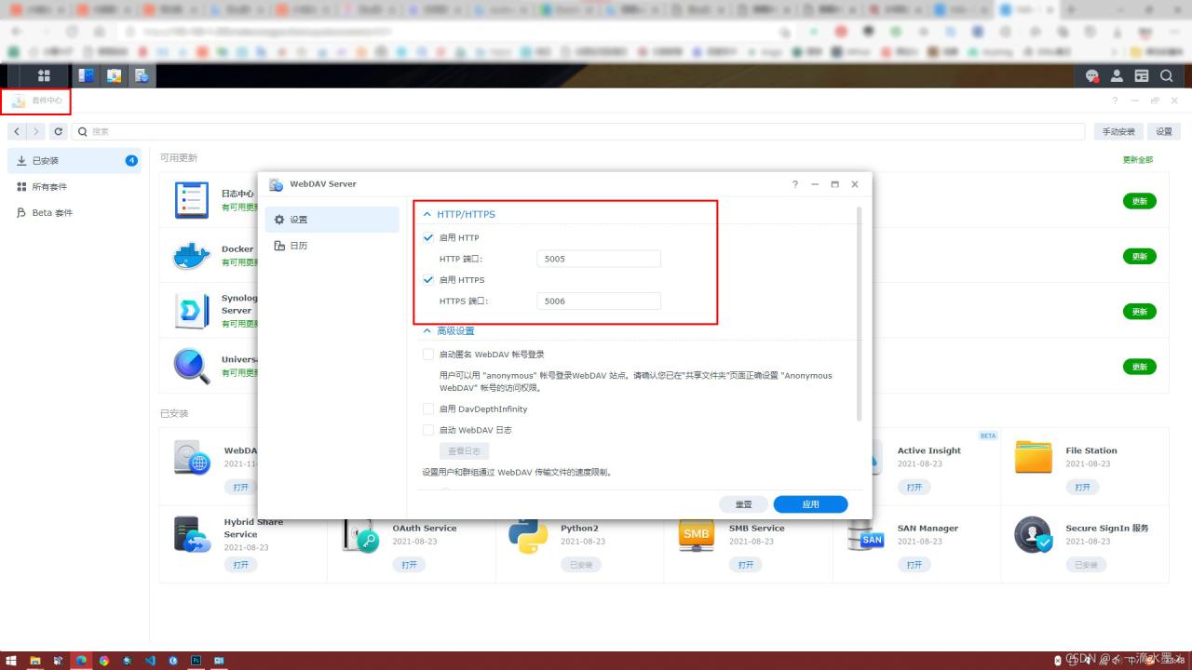Open the Active Insight package
Viewport: 1192px width, 670px height.
click(914, 487)
